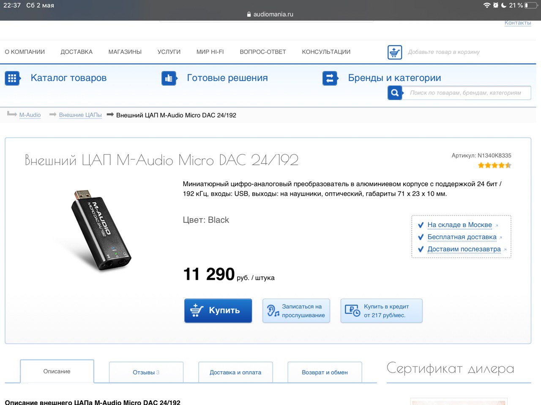Screen dimensions: 541x405
Task: Click the Цвет: Black label
Action: tap(206, 220)
